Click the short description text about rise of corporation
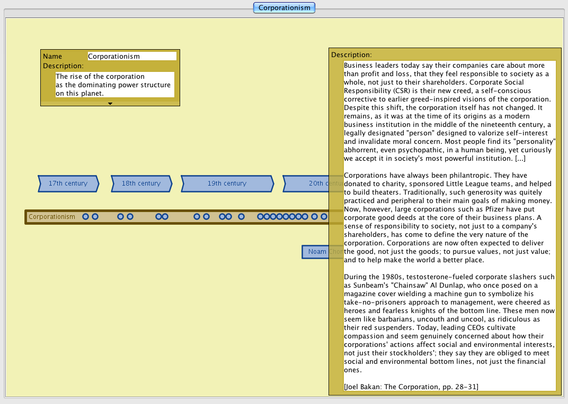The height and width of the screenshot is (404, 568). click(114, 85)
